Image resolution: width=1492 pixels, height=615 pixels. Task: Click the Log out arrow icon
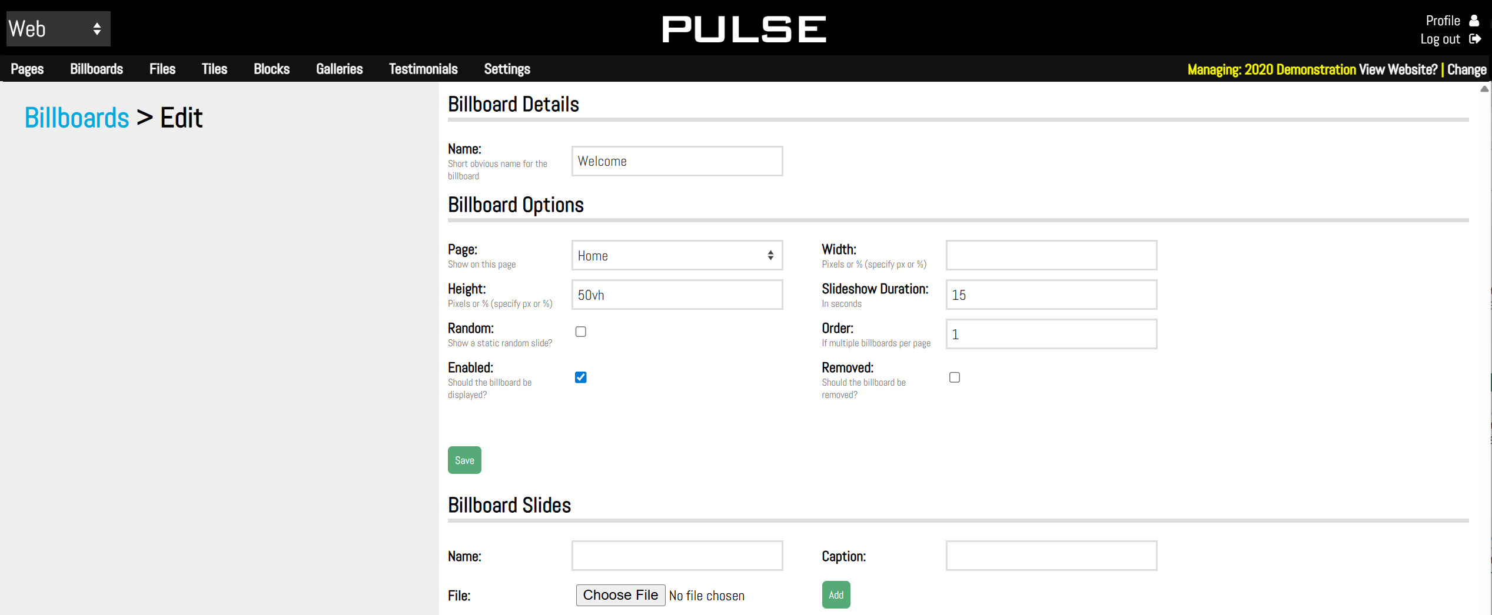point(1475,39)
